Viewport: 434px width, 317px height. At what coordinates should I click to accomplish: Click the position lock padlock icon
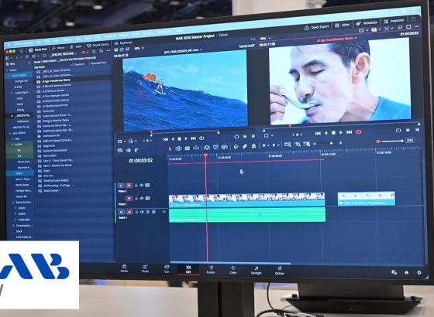[253, 146]
